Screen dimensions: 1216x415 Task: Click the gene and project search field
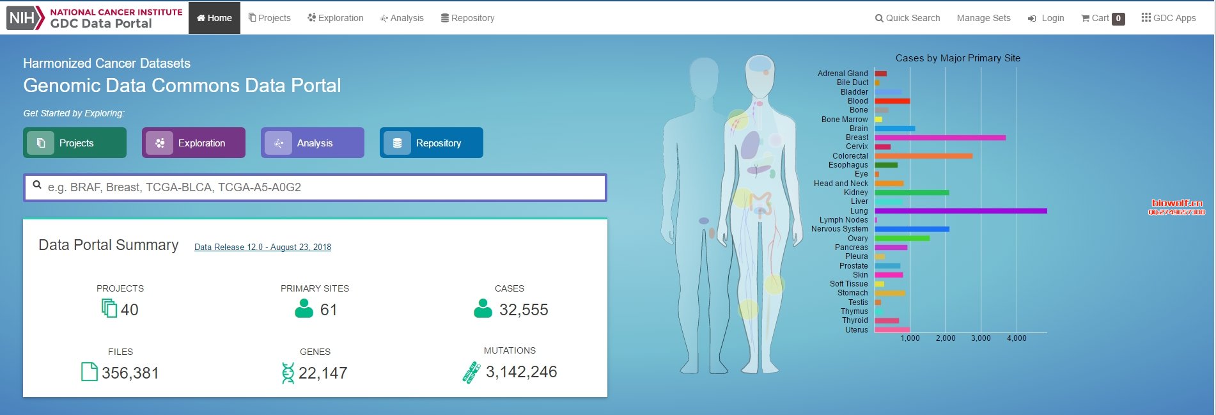[x=315, y=187]
